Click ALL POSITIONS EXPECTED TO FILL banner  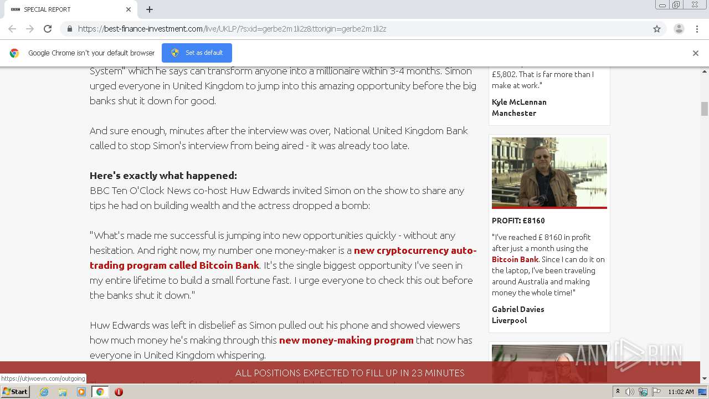click(350, 373)
